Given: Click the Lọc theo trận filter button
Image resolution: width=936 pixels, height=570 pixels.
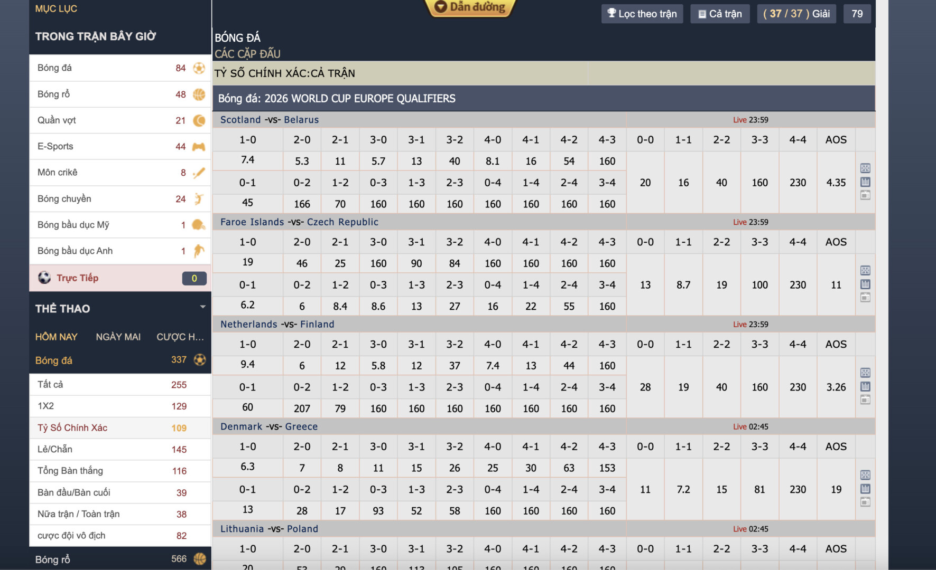Looking at the screenshot, I should click(642, 14).
